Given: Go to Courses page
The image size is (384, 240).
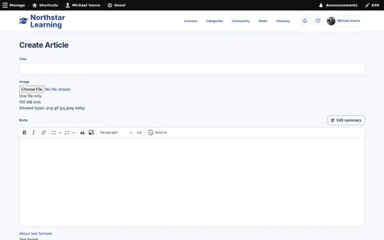Looking at the screenshot, I should coord(190,21).
